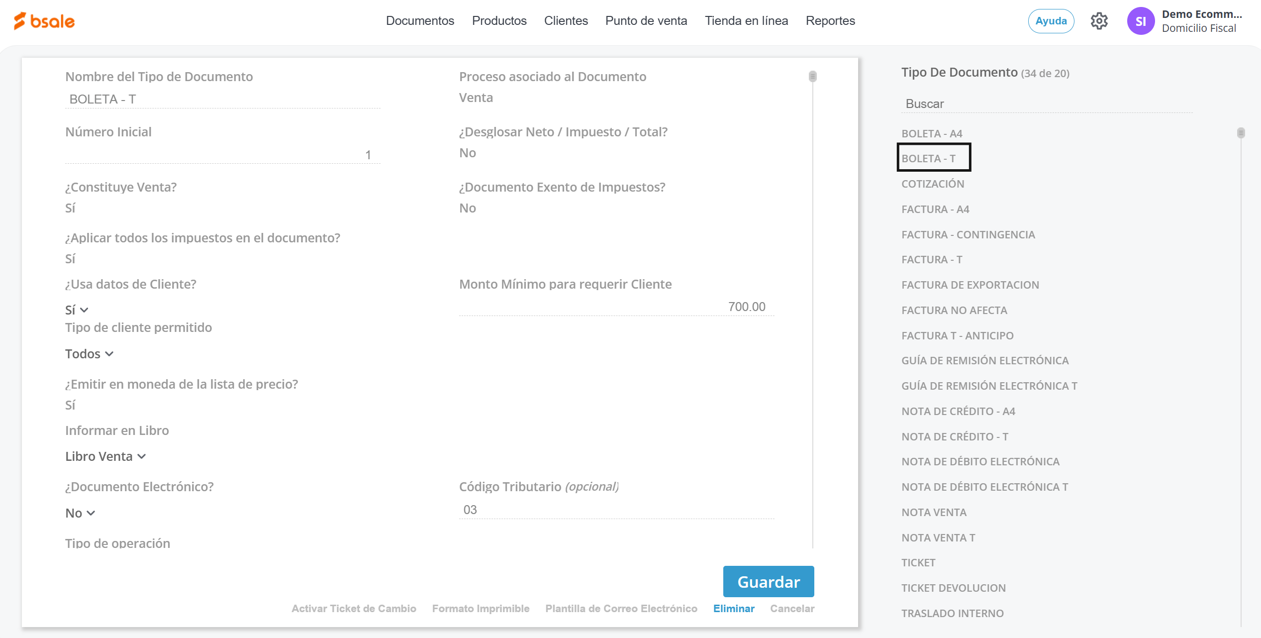The image size is (1261, 638).
Task: Click the Cancelar link
Action: coord(792,608)
